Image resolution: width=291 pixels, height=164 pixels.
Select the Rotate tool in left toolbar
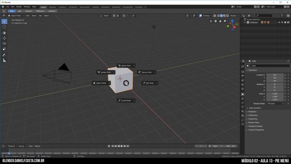[5, 44]
